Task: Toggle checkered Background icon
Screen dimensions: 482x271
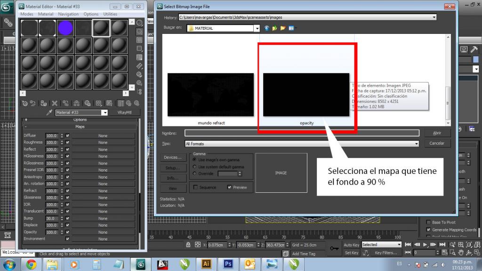Action: pos(139,40)
